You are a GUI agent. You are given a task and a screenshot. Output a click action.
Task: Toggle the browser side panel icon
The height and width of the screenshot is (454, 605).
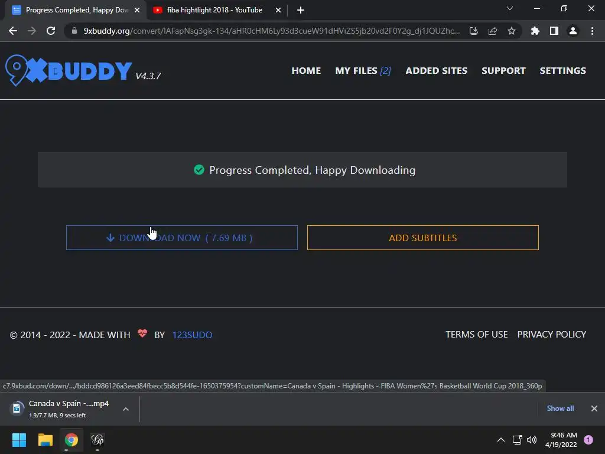click(x=554, y=31)
